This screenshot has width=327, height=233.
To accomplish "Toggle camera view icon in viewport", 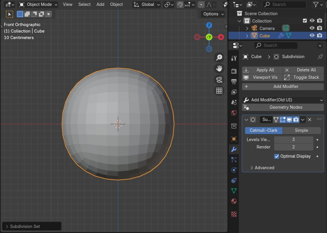I will click(x=219, y=80).
